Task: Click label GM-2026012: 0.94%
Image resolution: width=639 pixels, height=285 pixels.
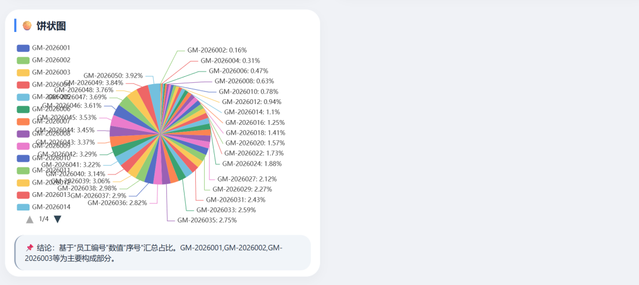Action: (252, 102)
